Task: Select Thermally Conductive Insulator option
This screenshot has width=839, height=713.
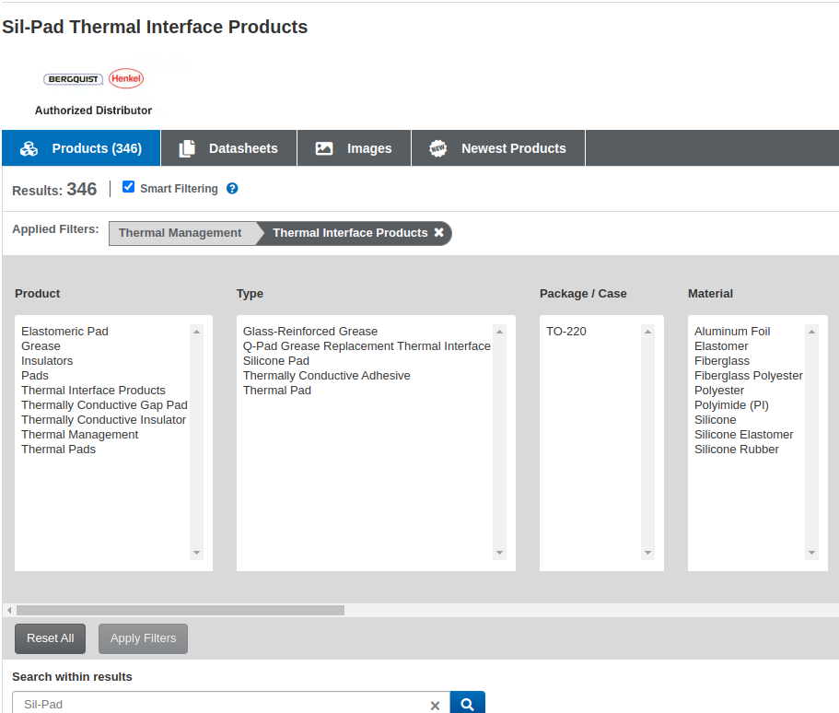Action: pos(103,420)
